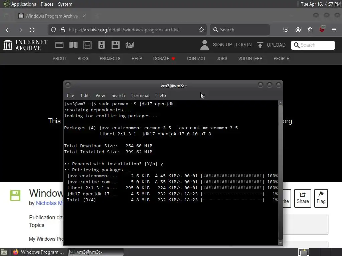Click the terminal vertical scrollbar
This screenshot has width=342, height=256.
click(281, 172)
